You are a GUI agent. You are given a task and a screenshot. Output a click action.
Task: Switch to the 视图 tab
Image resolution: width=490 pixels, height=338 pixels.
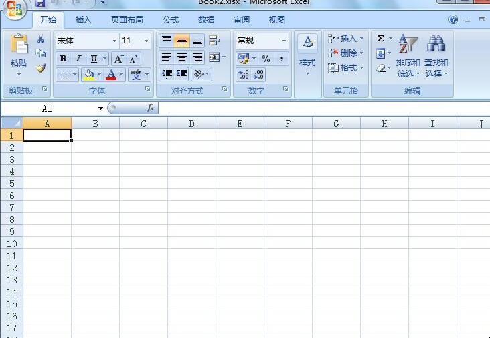tap(277, 20)
